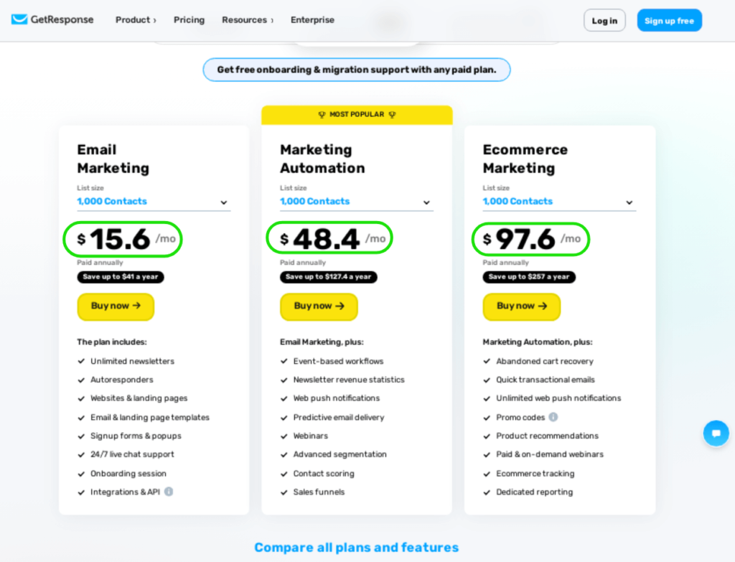735x562 pixels.
Task: Click the Log in button
Action: pyautogui.click(x=604, y=21)
